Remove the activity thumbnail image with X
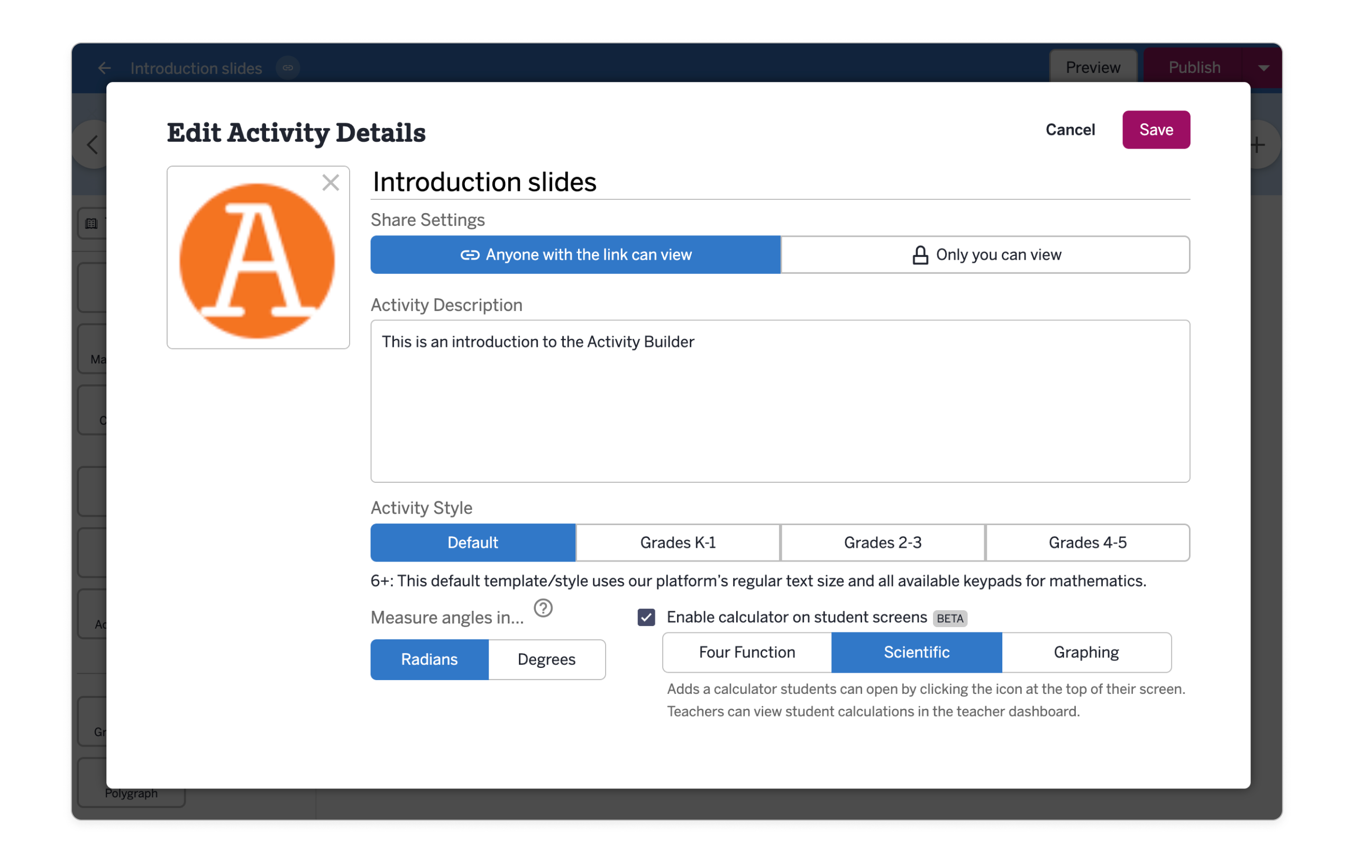The height and width of the screenshot is (863, 1354). (331, 182)
